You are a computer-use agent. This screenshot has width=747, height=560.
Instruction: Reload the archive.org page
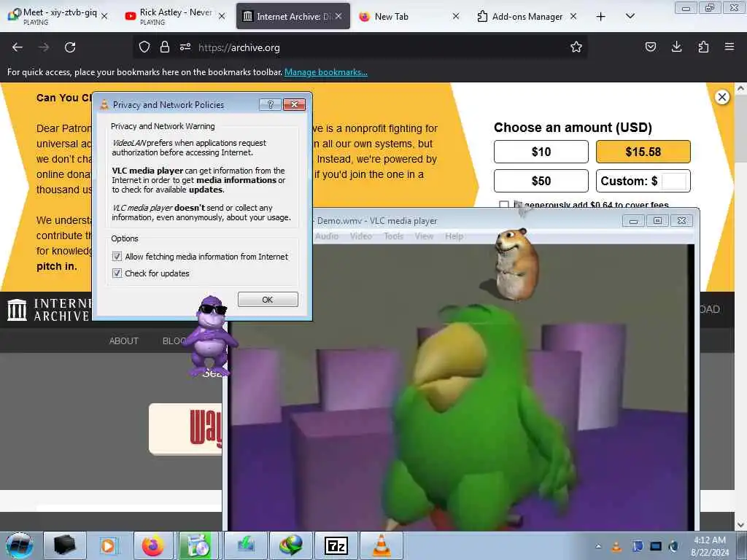(70, 47)
